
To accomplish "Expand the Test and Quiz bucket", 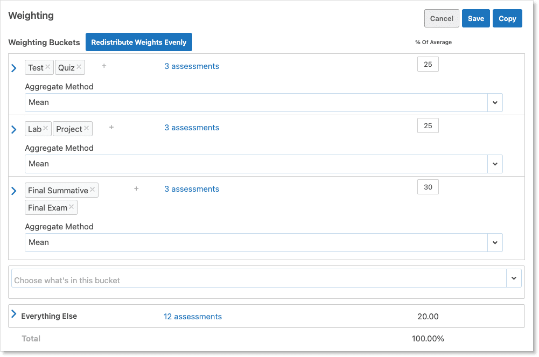I will [x=14, y=68].
